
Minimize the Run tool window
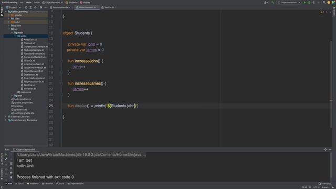click(330, 149)
